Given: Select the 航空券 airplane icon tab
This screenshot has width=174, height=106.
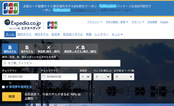Looking at the screenshot, I should (x=49, y=49).
